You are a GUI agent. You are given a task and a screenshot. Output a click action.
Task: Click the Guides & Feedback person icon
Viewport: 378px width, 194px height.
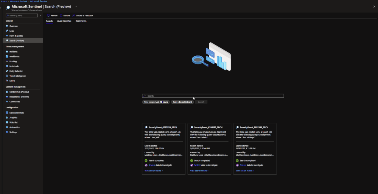[x=73, y=15]
